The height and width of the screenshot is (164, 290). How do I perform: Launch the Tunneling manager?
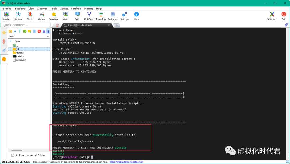[101, 16]
